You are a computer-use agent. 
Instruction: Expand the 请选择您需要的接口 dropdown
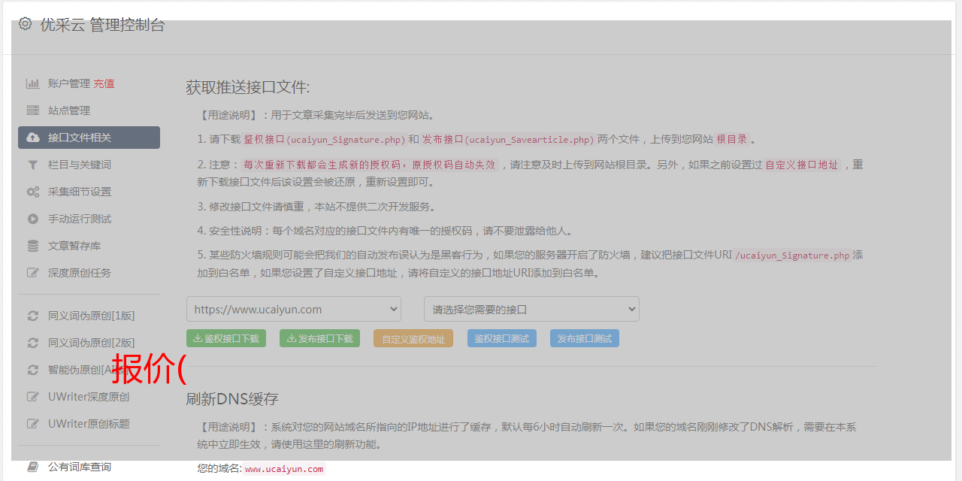[531, 309]
